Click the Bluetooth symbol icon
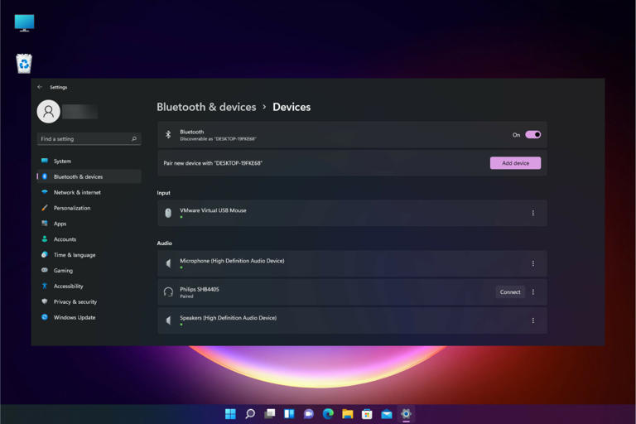 point(168,134)
